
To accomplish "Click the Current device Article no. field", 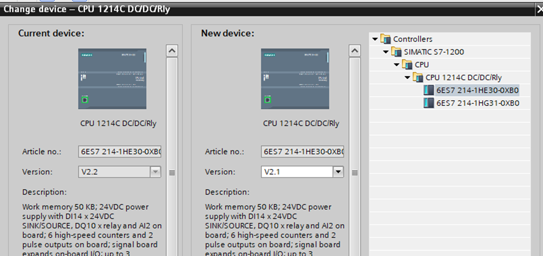I will point(120,152).
